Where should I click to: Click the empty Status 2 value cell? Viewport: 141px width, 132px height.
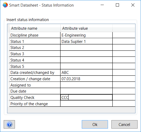point(86,48)
